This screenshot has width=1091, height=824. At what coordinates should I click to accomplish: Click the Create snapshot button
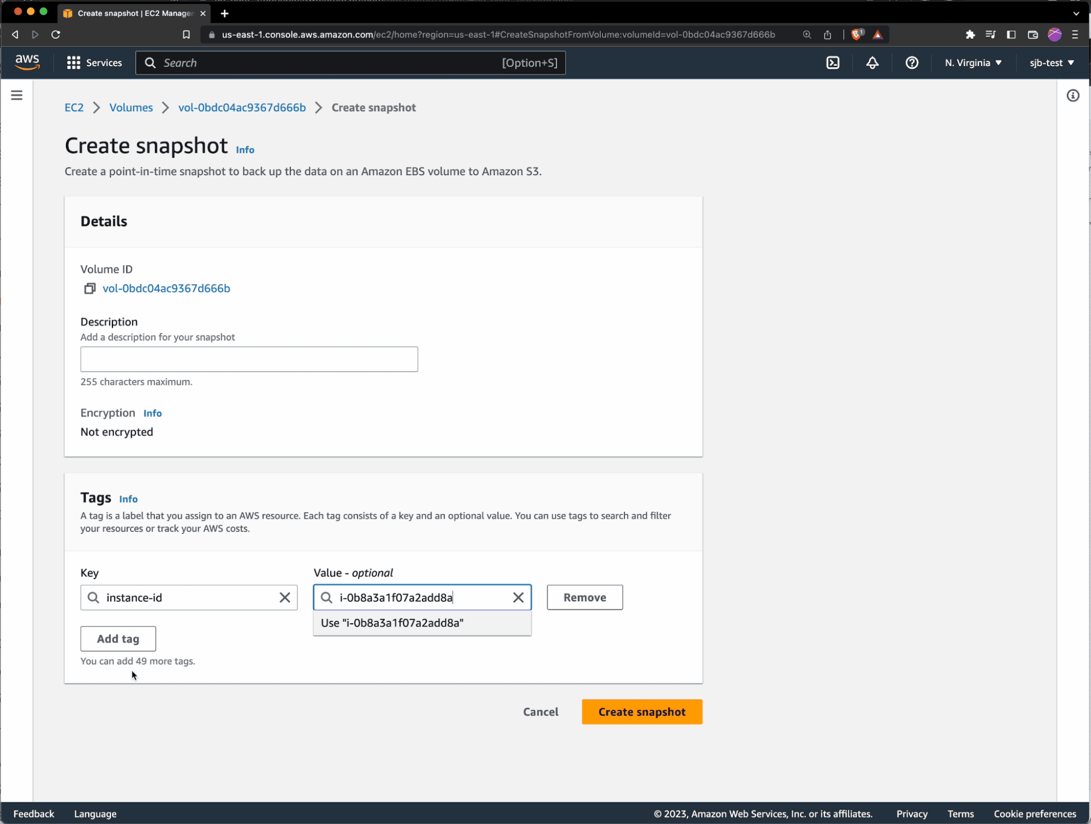[x=642, y=712]
